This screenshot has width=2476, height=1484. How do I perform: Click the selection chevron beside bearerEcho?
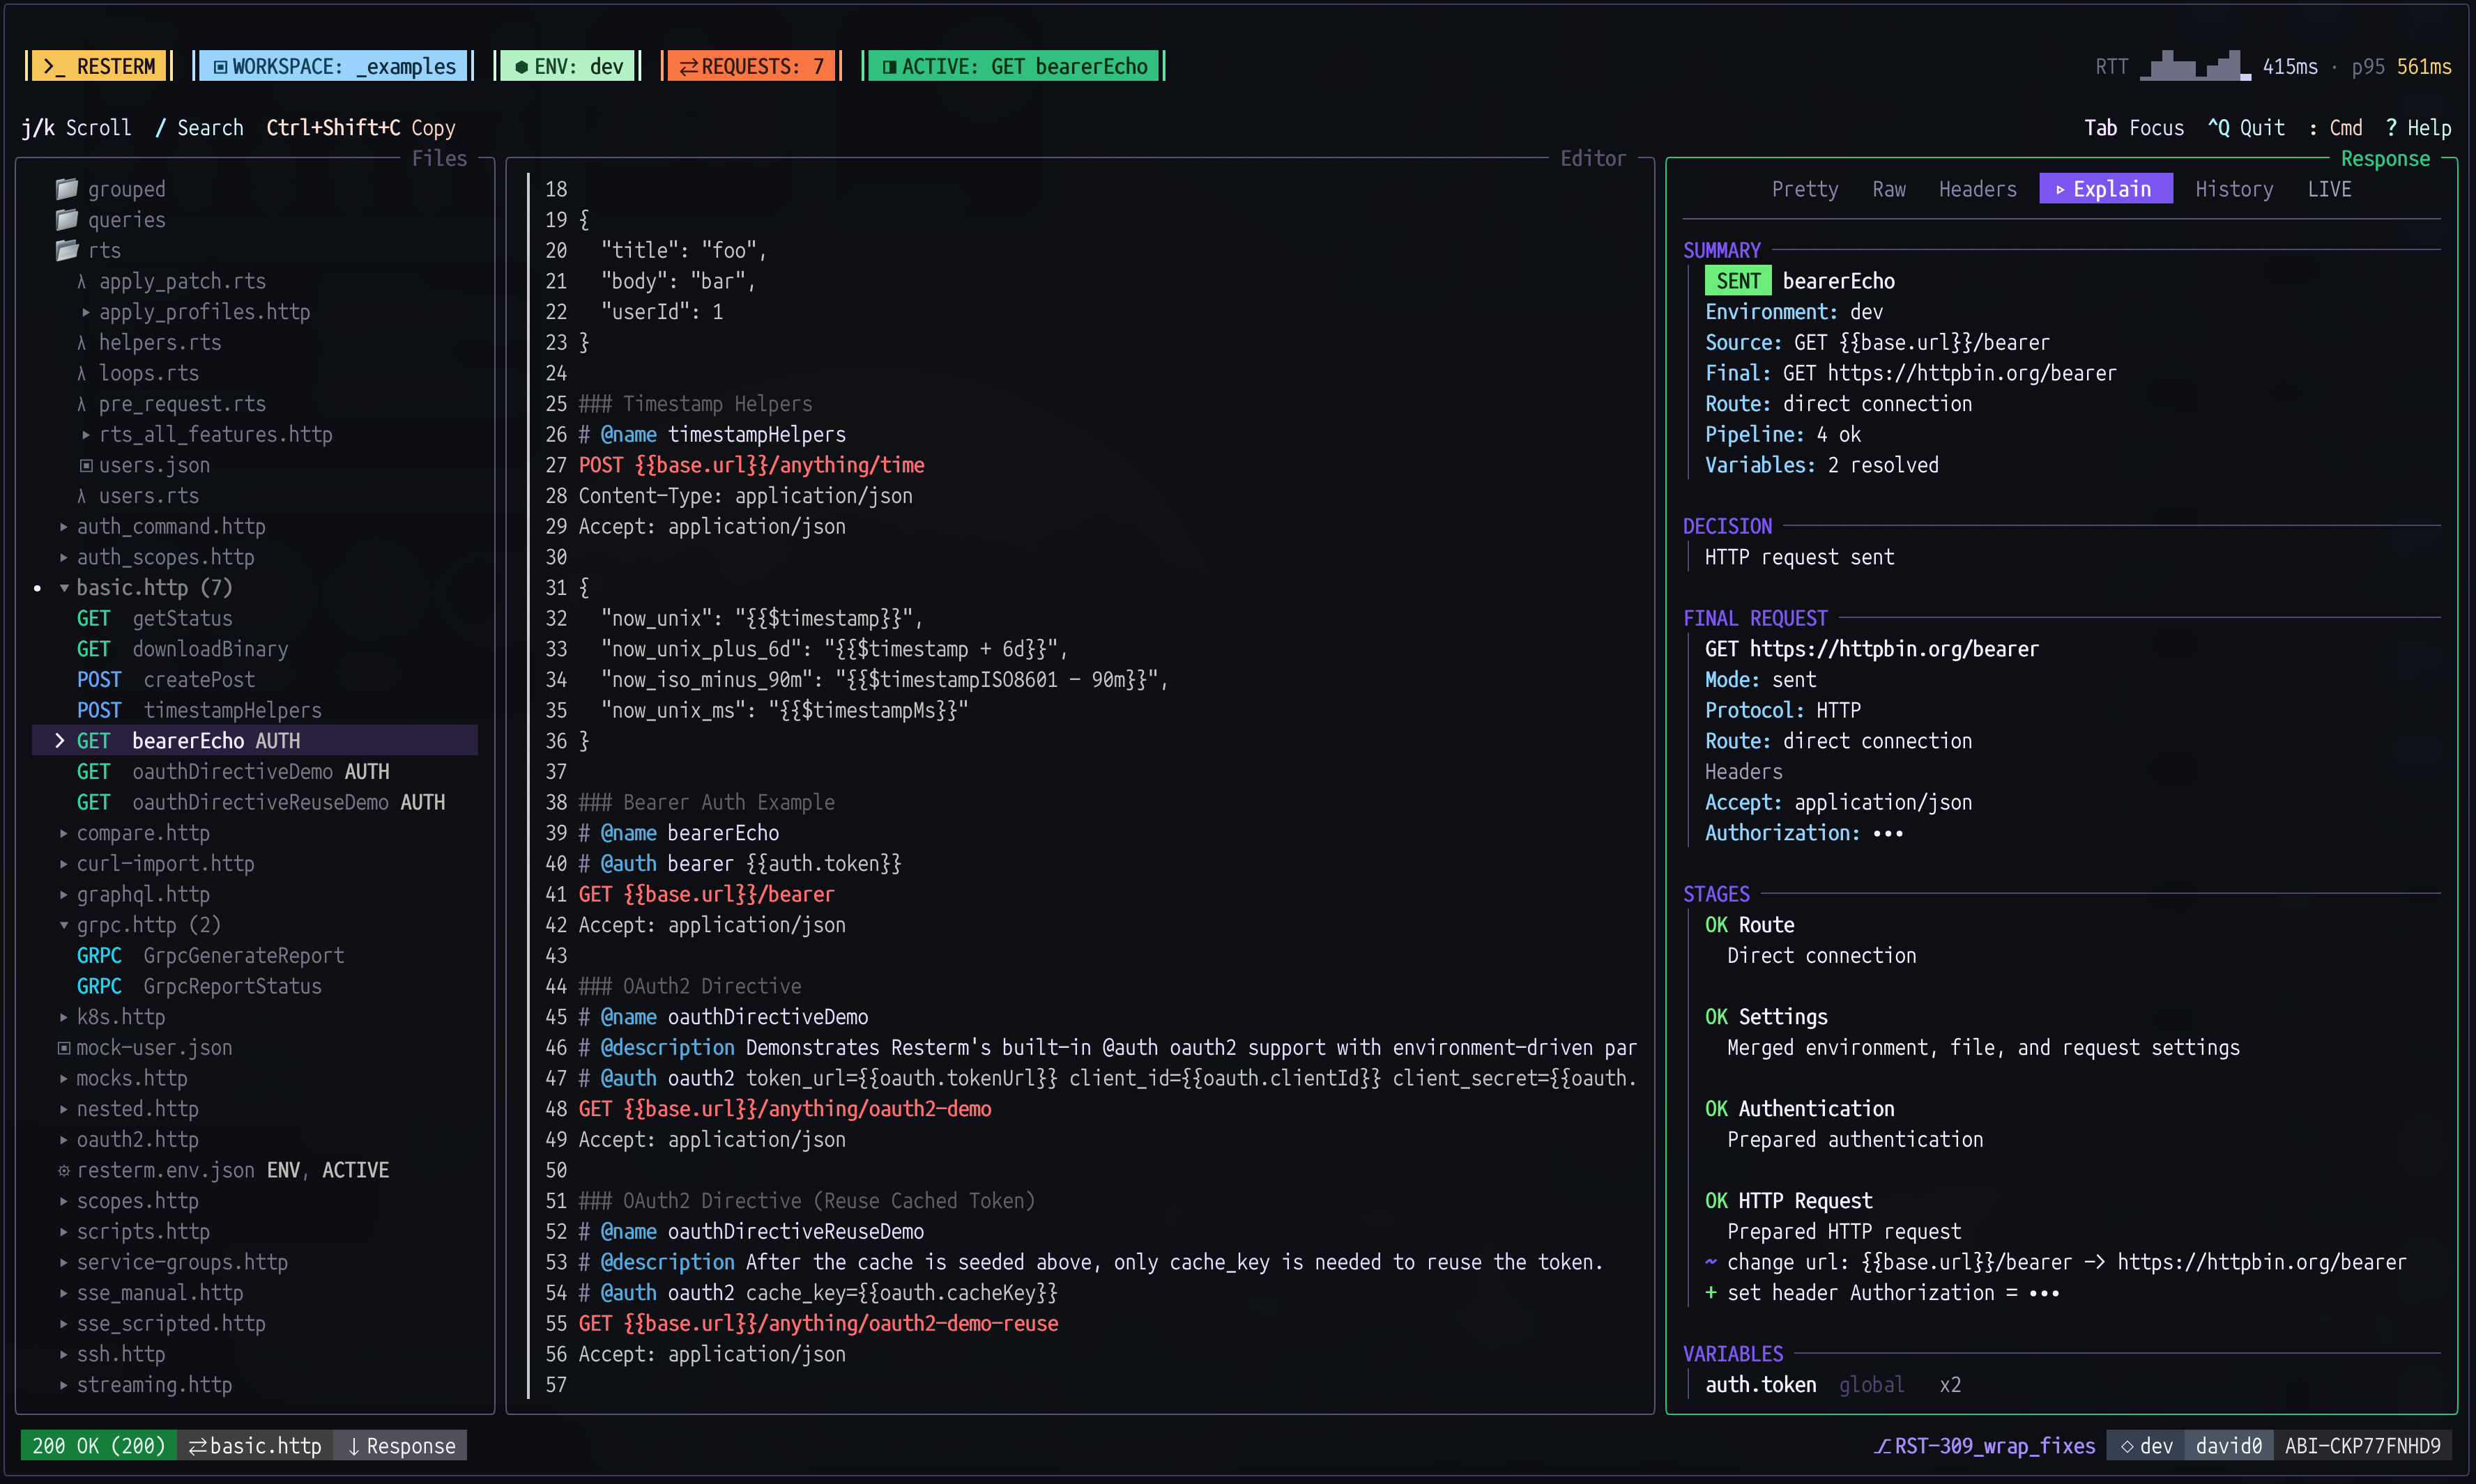pos(59,741)
